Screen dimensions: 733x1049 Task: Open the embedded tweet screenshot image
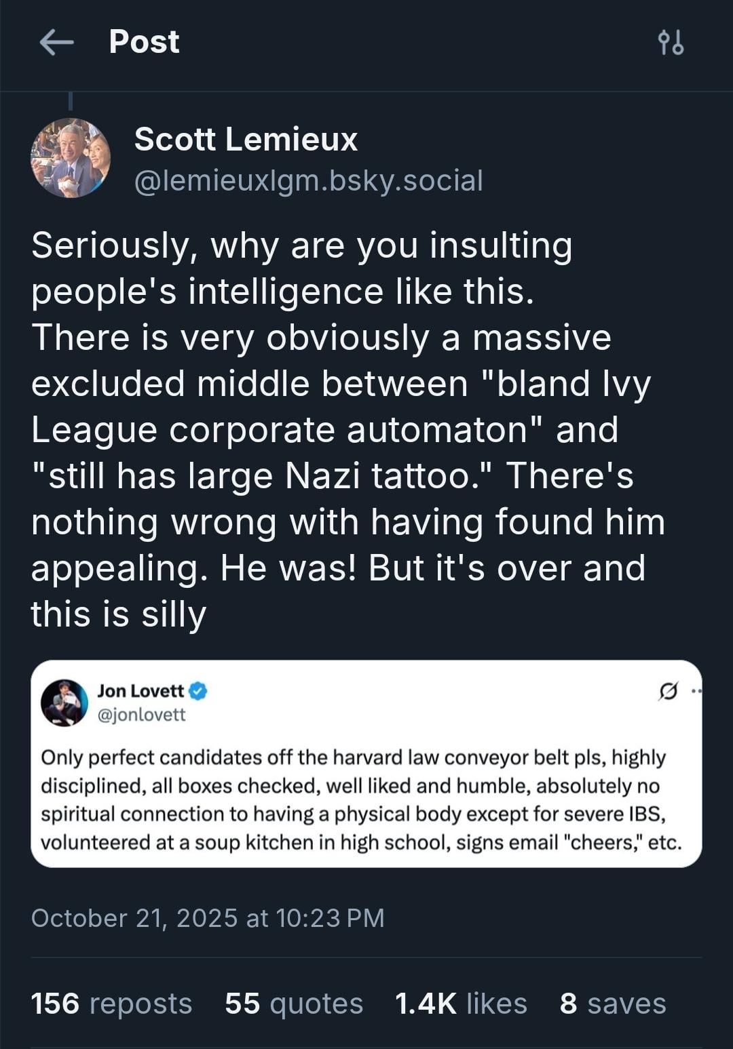[x=366, y=800]
